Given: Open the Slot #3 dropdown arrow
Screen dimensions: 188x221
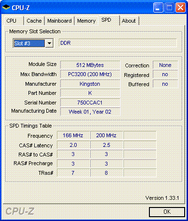Looking at the screenshot, I should click(x=49, y=43).
